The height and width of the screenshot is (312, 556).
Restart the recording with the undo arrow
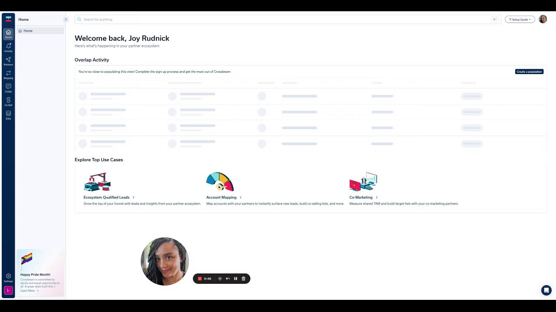228,279
